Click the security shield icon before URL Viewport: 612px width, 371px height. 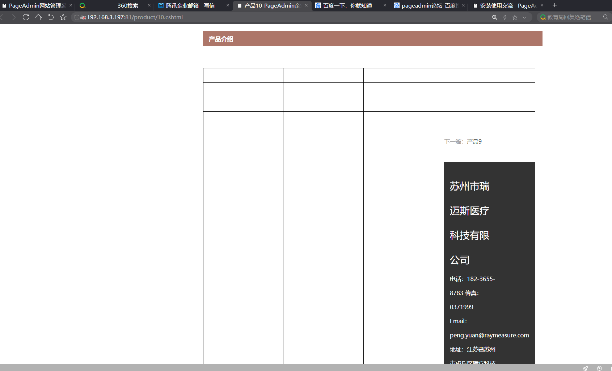(x=77, y=17)
